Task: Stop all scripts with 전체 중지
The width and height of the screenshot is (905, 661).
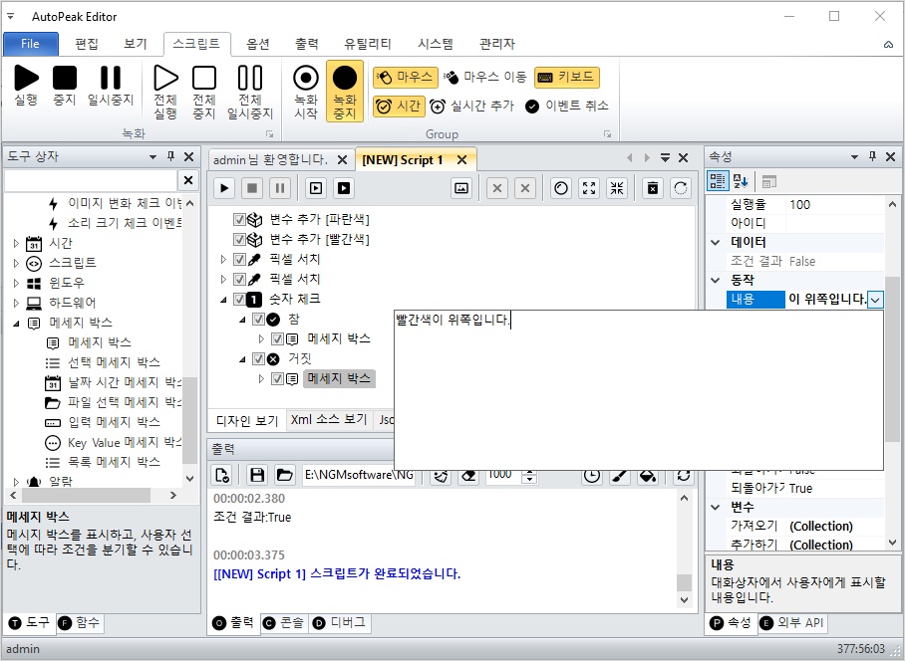Action: click(x=203, y=93)
